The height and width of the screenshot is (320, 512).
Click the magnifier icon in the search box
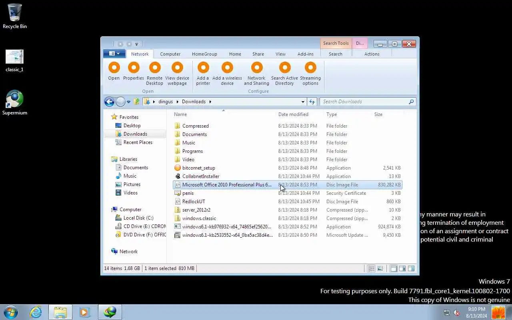coord(411,102)
